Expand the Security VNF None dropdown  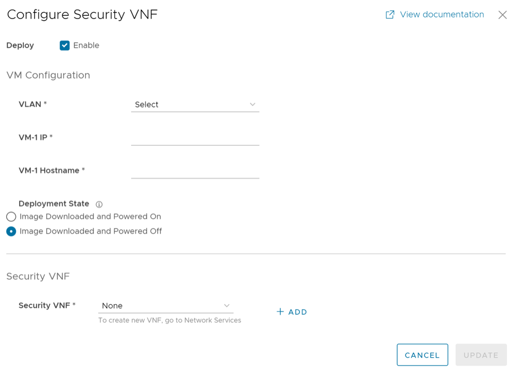[165, 306]
